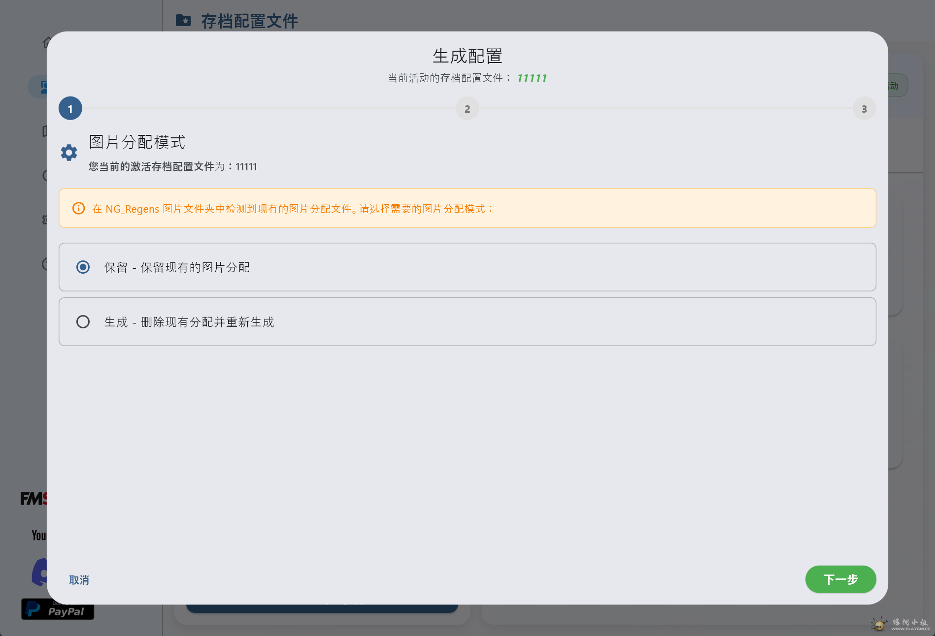This screenshot has height=636, width=935.
Task: Click the step 1 circle indicator
Action: 70,108
